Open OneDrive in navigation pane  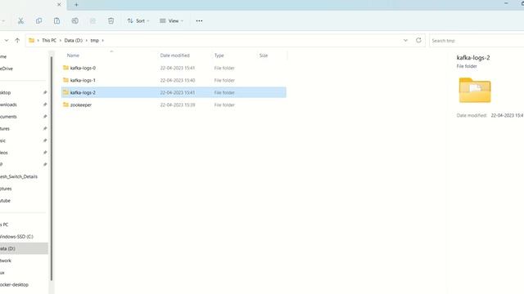(7, 69)
